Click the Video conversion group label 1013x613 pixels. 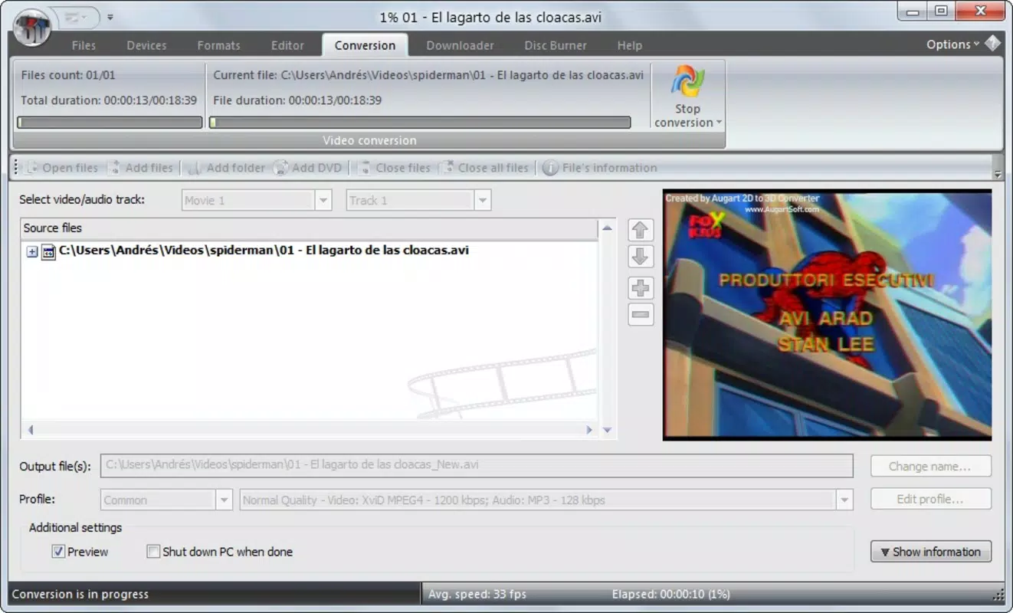[x=369, y=141]
